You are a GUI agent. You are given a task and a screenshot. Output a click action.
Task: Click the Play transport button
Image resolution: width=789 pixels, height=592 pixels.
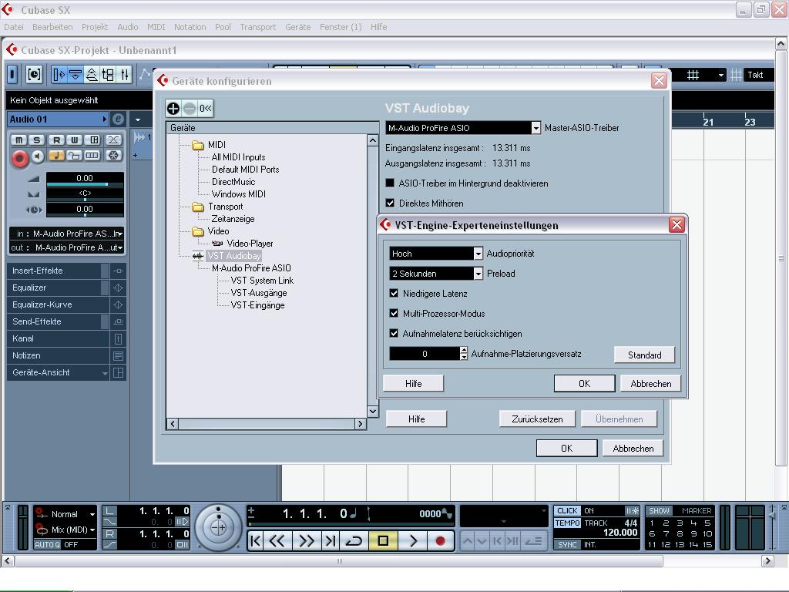[x=413, y=541]
